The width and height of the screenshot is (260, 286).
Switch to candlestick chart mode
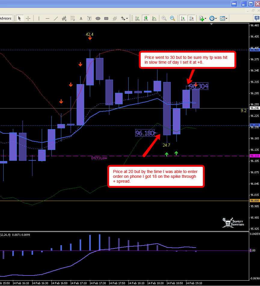tap(145, 18)
